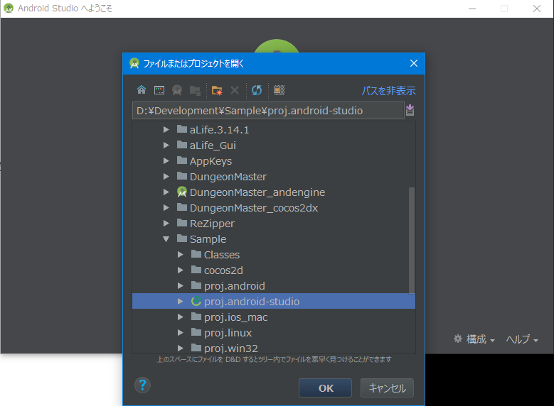
Task: Click the OK button
Action: 326,388
